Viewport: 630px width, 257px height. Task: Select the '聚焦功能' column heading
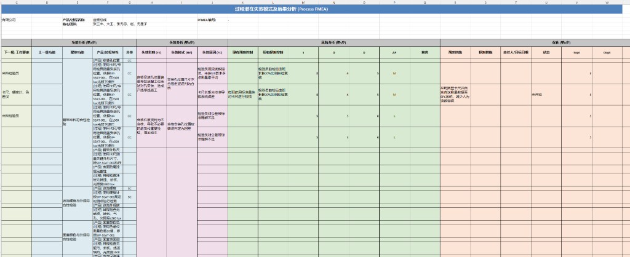tap(77, 53)
